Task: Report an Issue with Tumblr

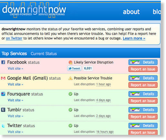Action: tap(143, 117)
